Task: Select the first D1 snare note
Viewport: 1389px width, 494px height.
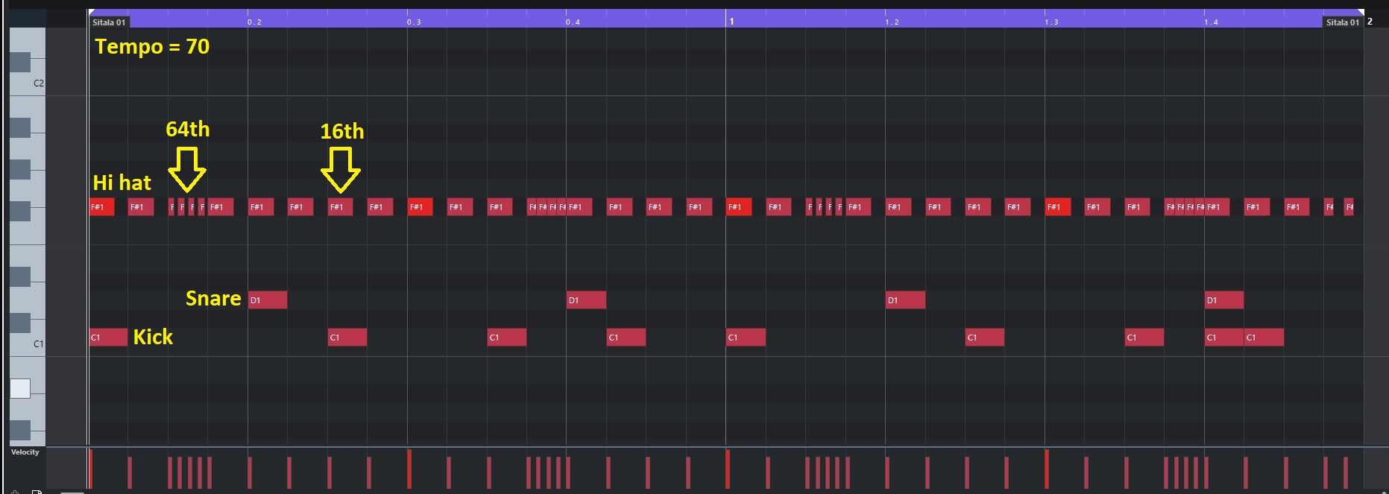Action: tap(267, 300)
